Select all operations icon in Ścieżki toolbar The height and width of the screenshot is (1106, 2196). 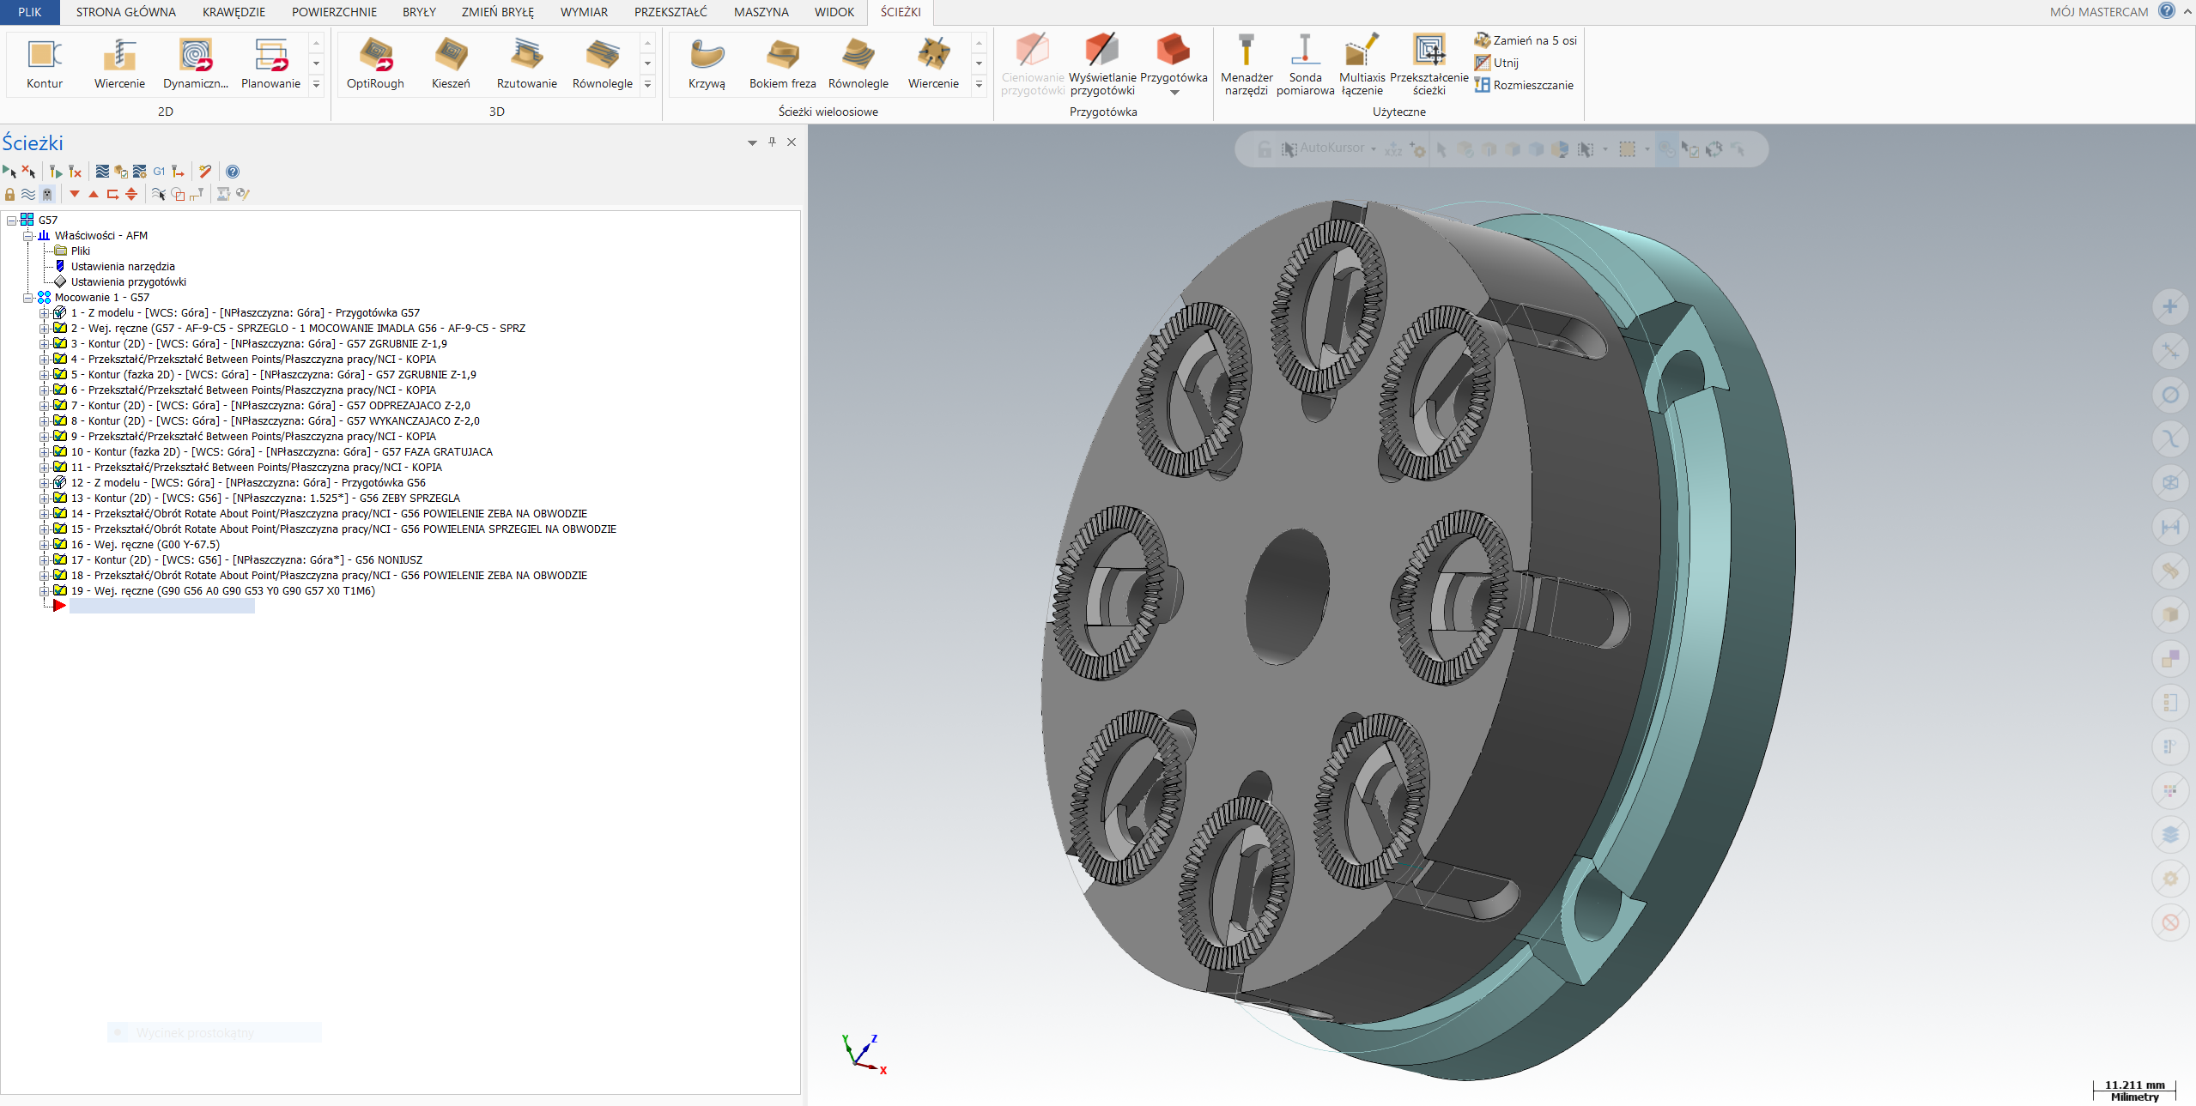[9, 172]
